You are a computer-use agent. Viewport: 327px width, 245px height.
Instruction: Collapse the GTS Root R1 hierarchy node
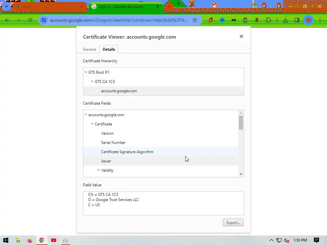(86, 72)
